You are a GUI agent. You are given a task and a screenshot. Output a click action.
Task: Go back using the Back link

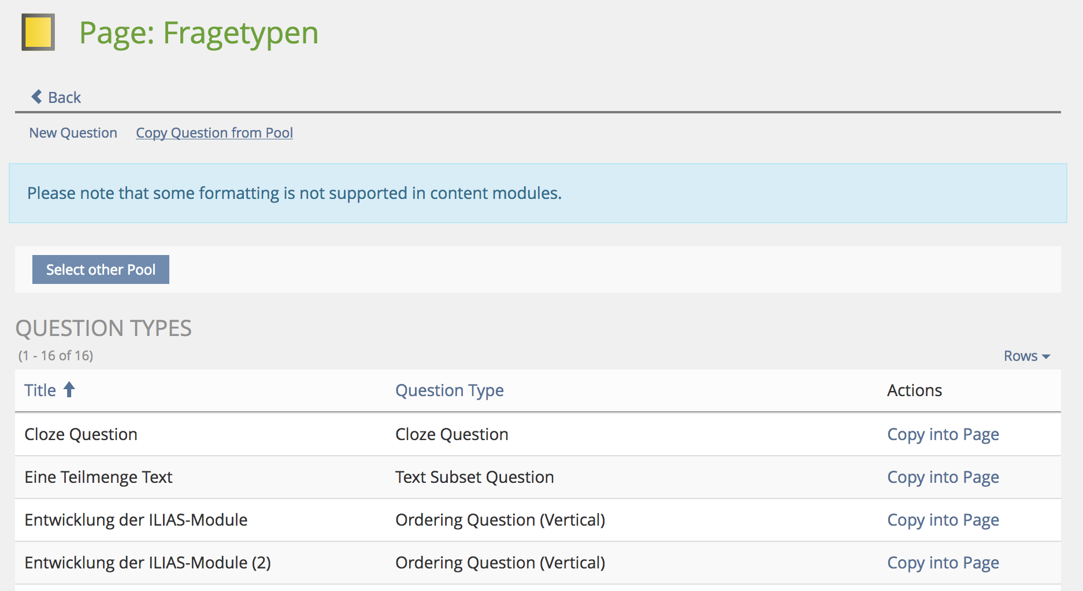64,97
